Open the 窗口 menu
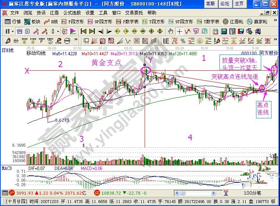Screen dimensions: 280x206 coord(116,13)
